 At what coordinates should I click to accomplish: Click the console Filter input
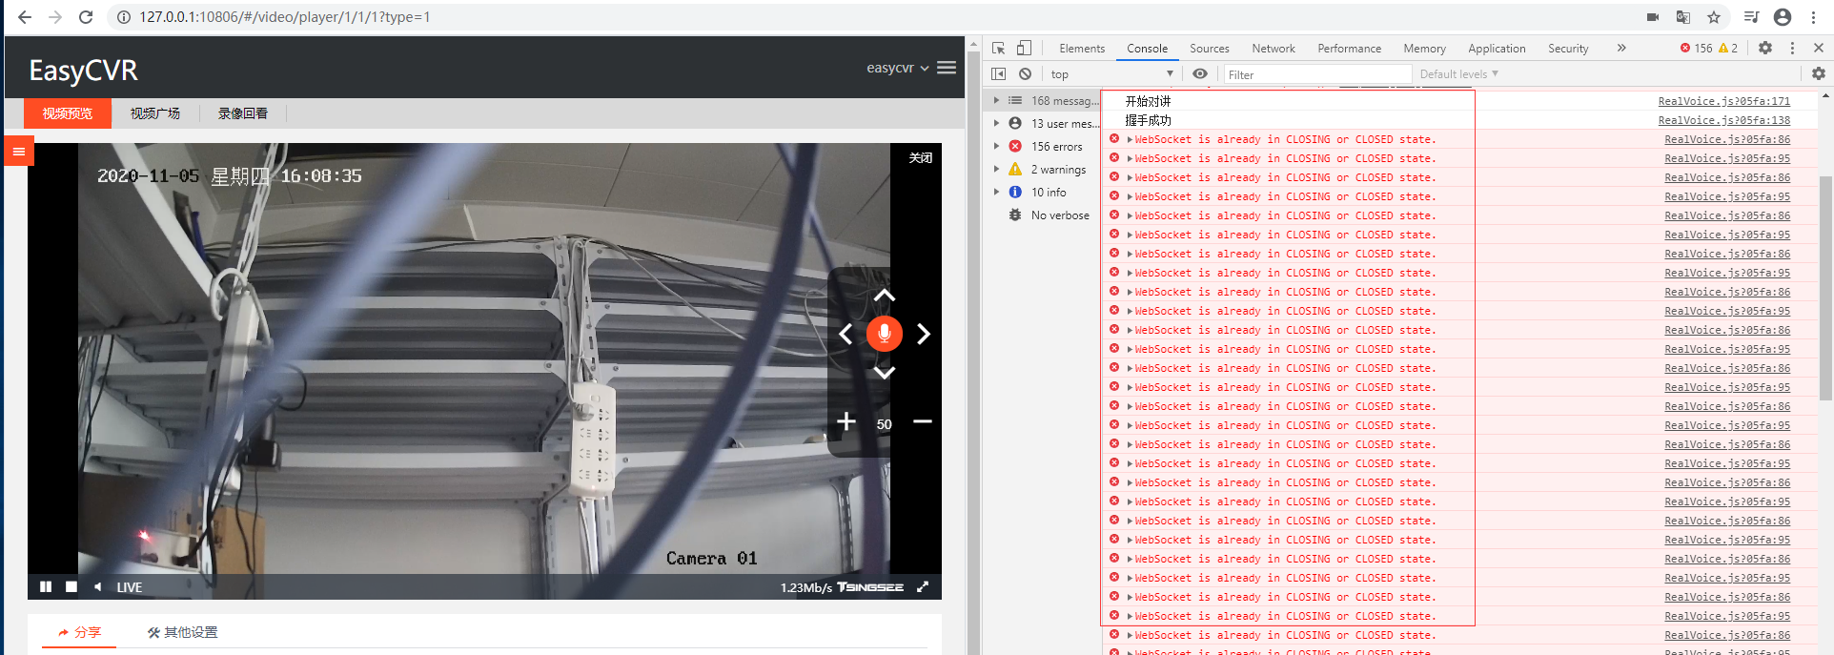(1316, 73)
